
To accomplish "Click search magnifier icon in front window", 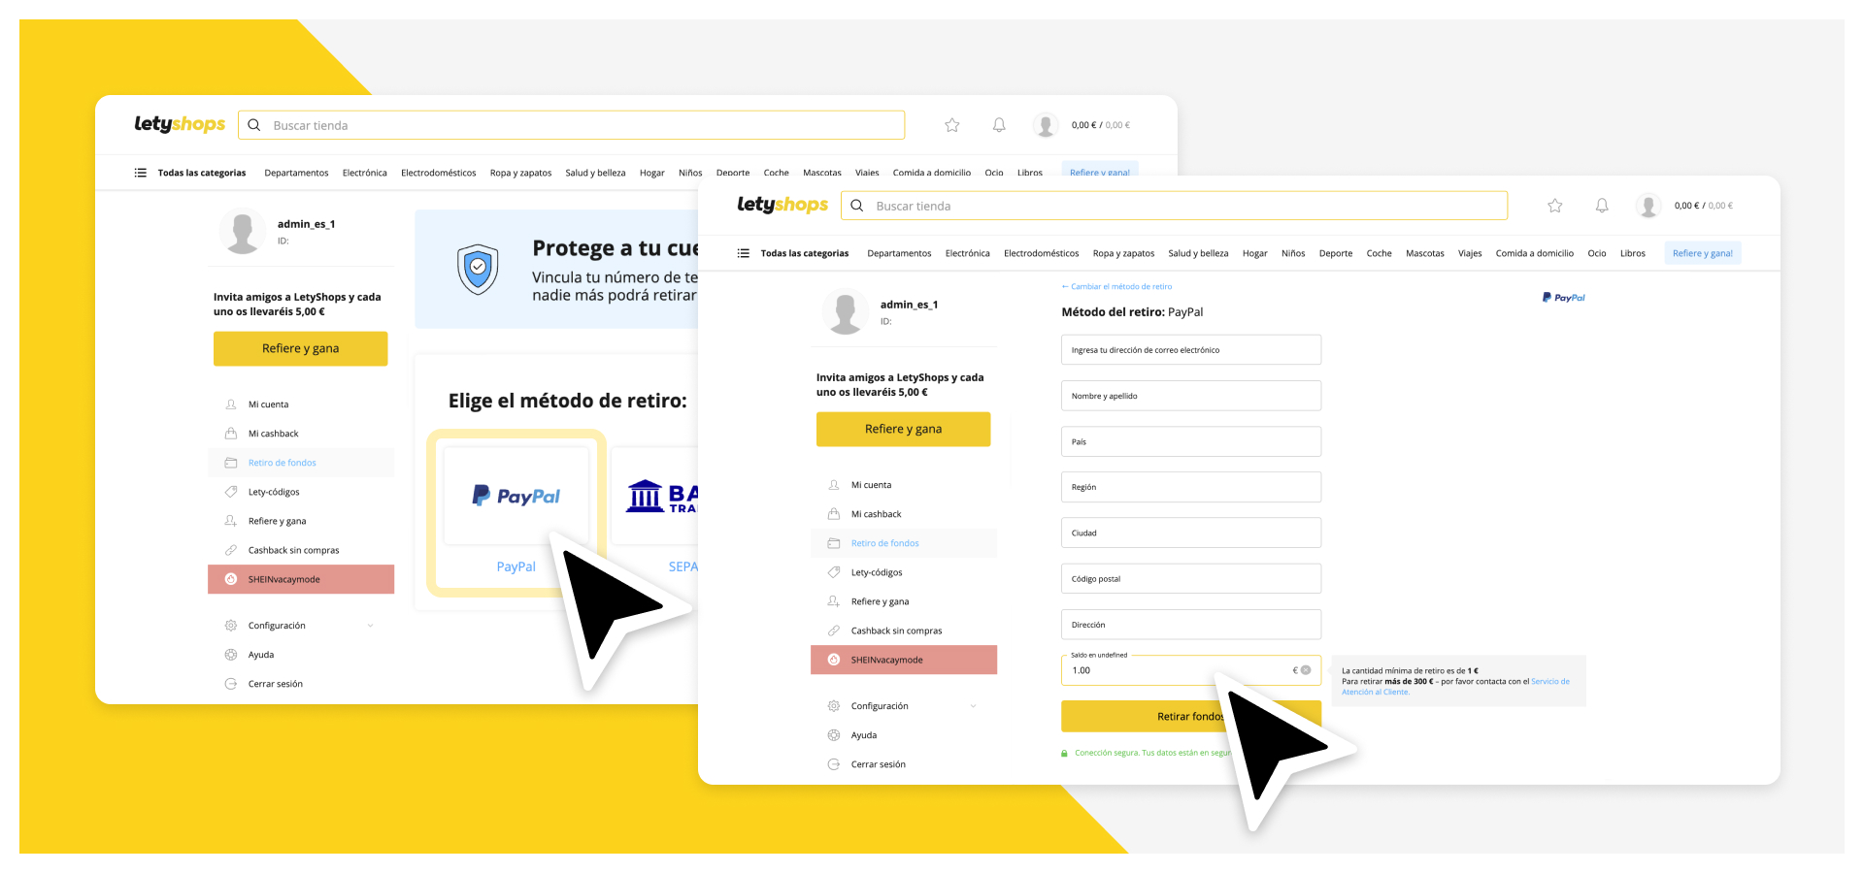I will tap(857, 206).
